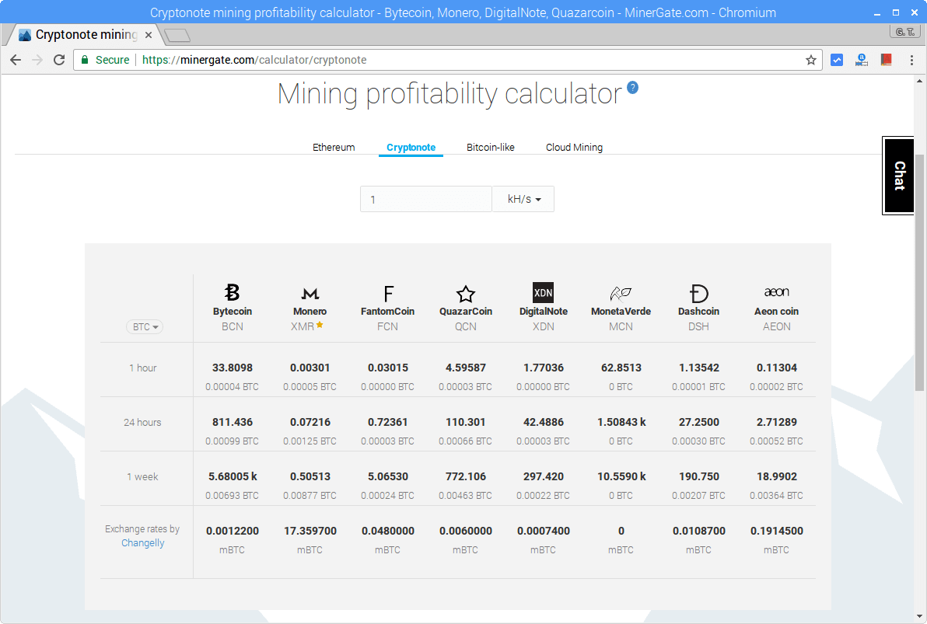927x624 pixels.
Task: Select the DigitalNote XDN icon
Action: click(543, 292)
